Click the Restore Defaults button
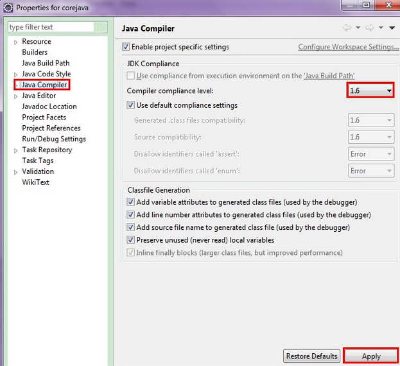The image size is (400, 366). pyautogui.click(x=311, y=356)
